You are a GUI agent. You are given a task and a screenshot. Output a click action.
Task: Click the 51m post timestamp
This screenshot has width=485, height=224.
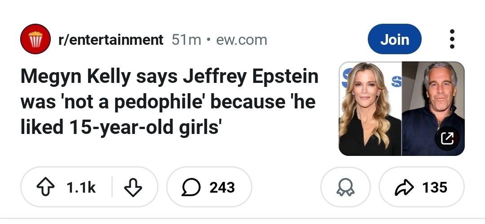(x=186, y=40)
